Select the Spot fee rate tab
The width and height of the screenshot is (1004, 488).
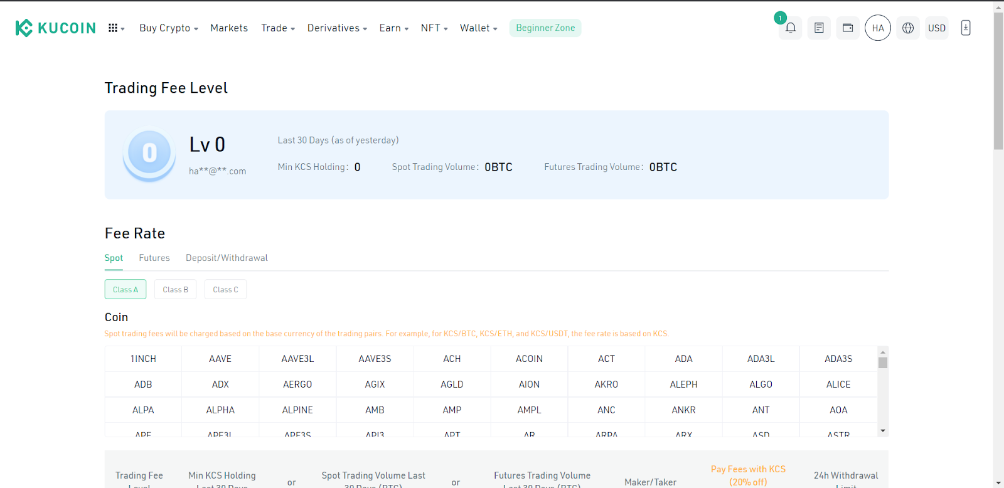(x=114, y=258)
